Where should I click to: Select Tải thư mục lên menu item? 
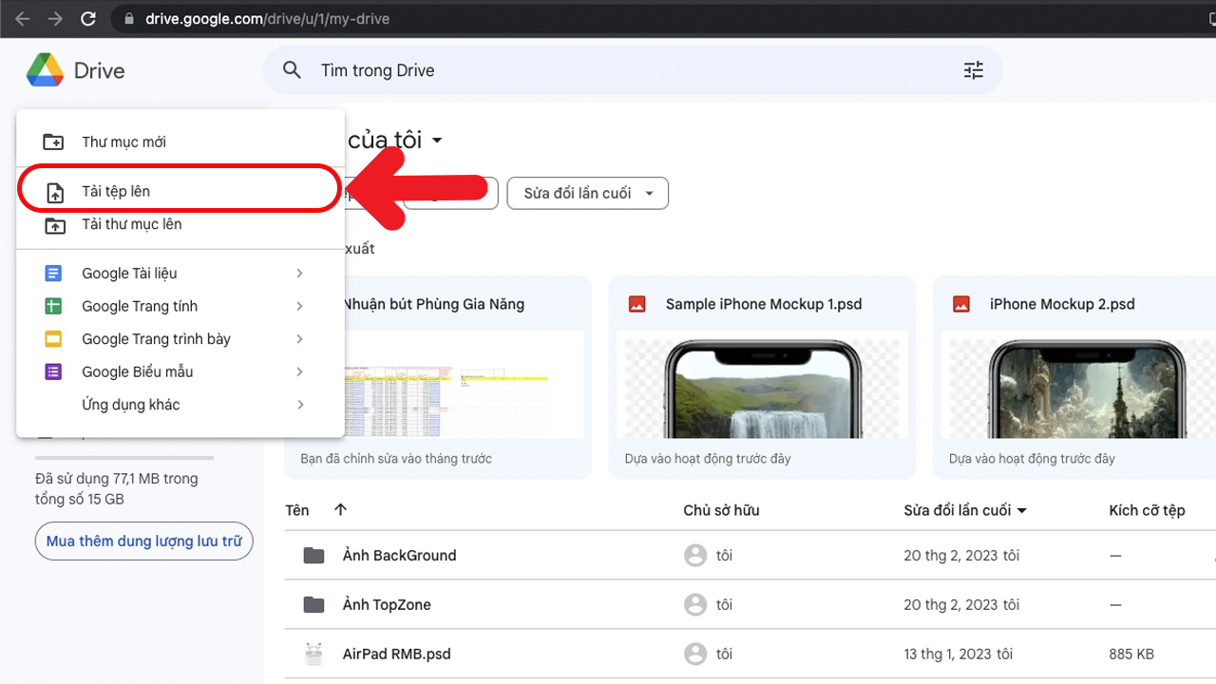[x=180, y=224]
